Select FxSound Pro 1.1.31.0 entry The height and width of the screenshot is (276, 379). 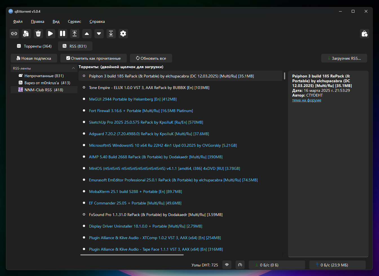pyautogui.click(x=180, y=215)
